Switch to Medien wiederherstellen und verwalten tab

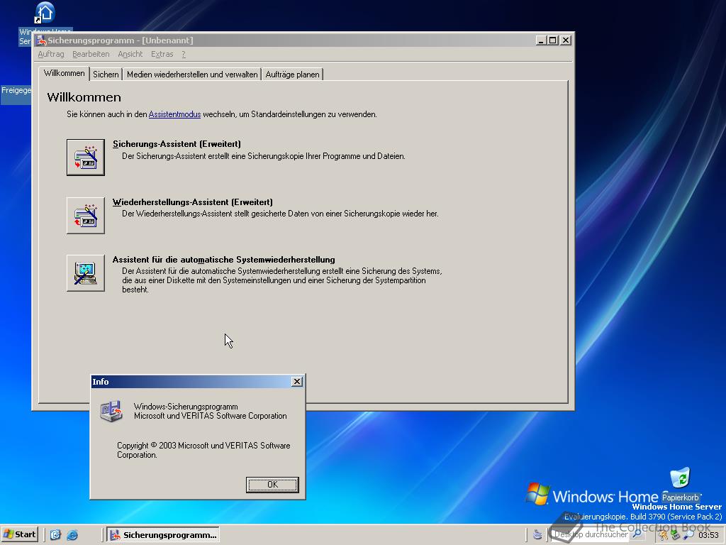192,74
